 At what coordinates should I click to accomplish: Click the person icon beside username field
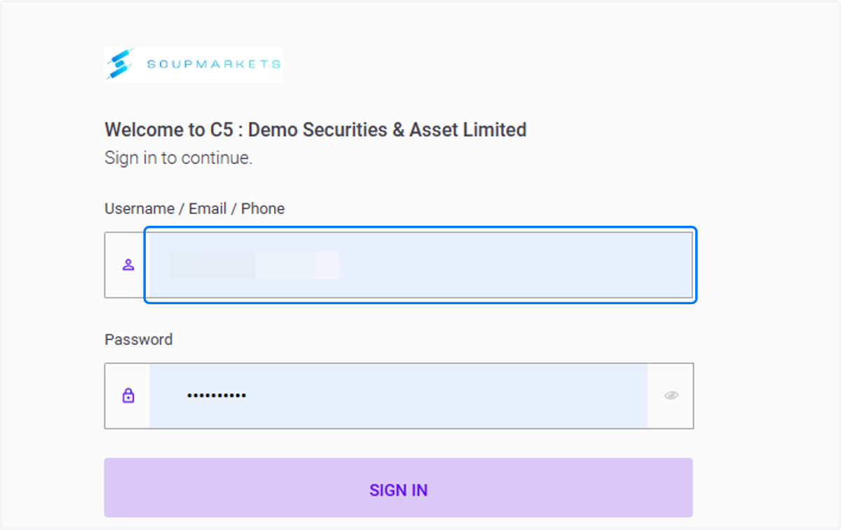coord(128,265)
